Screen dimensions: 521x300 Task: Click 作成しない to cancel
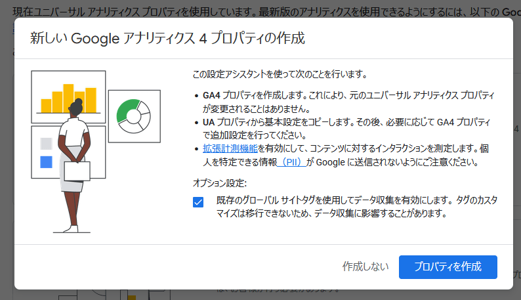[x=365, y=267]
